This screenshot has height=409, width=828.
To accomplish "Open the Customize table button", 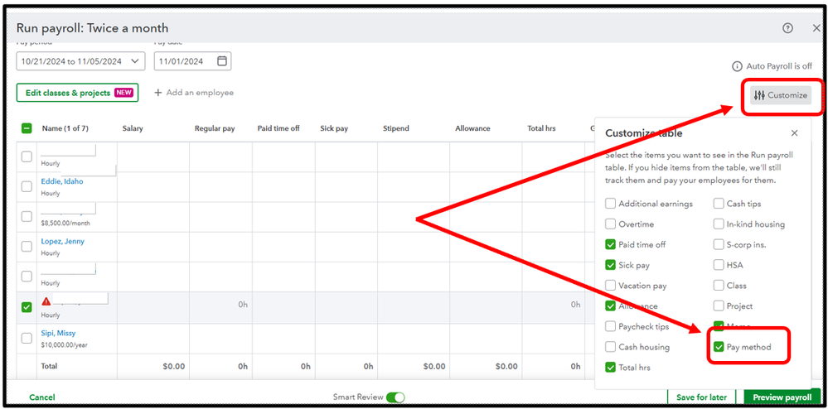I will coord(781,95).
